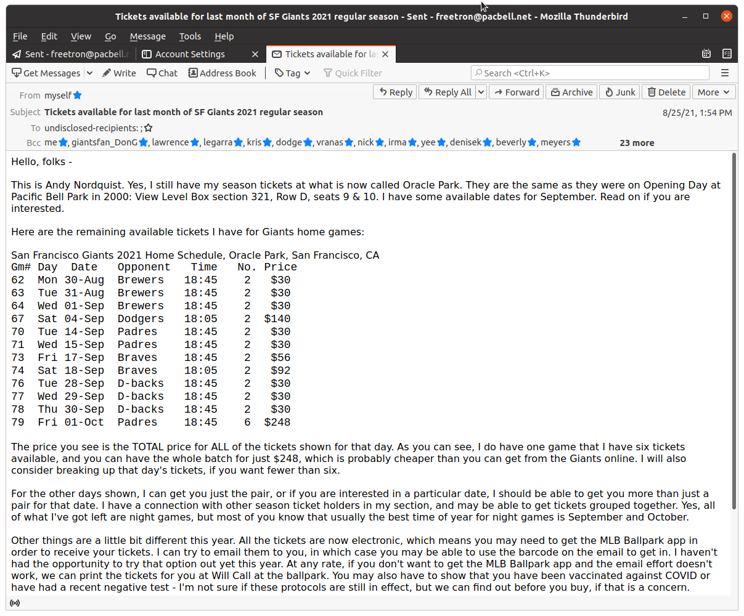Click the star next to meyers
Image resolution: width=744 pixels, height=616 pixels.
point(576,142)
